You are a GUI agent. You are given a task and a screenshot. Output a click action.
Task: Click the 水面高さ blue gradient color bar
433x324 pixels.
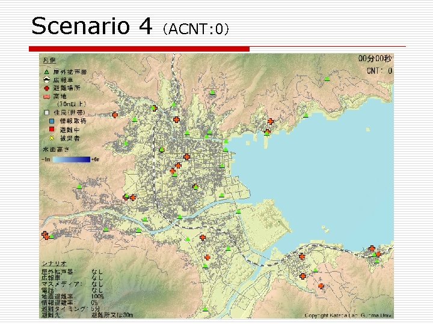coord(72,159)
